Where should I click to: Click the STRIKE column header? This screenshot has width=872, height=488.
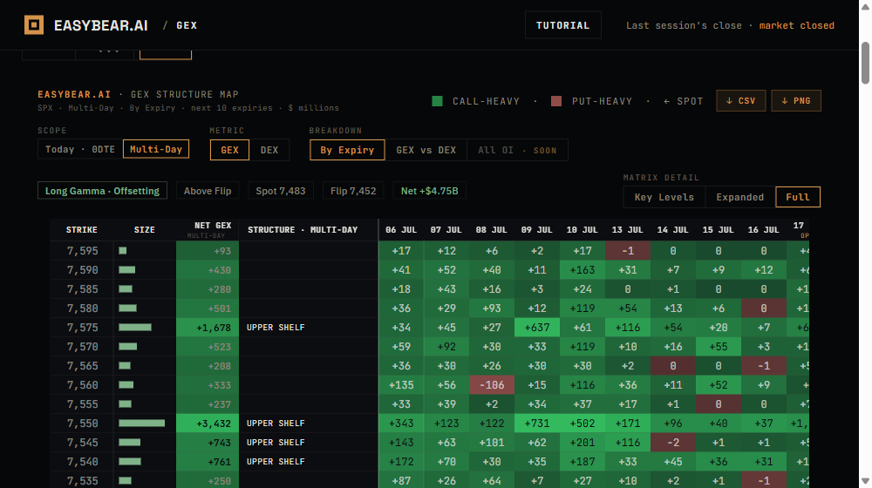click(82, 229)
